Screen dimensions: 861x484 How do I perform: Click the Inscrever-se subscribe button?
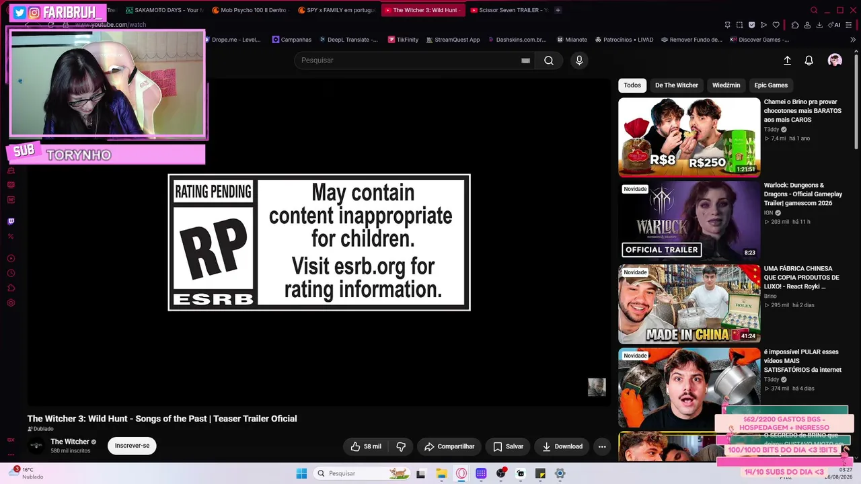(132, 446)
